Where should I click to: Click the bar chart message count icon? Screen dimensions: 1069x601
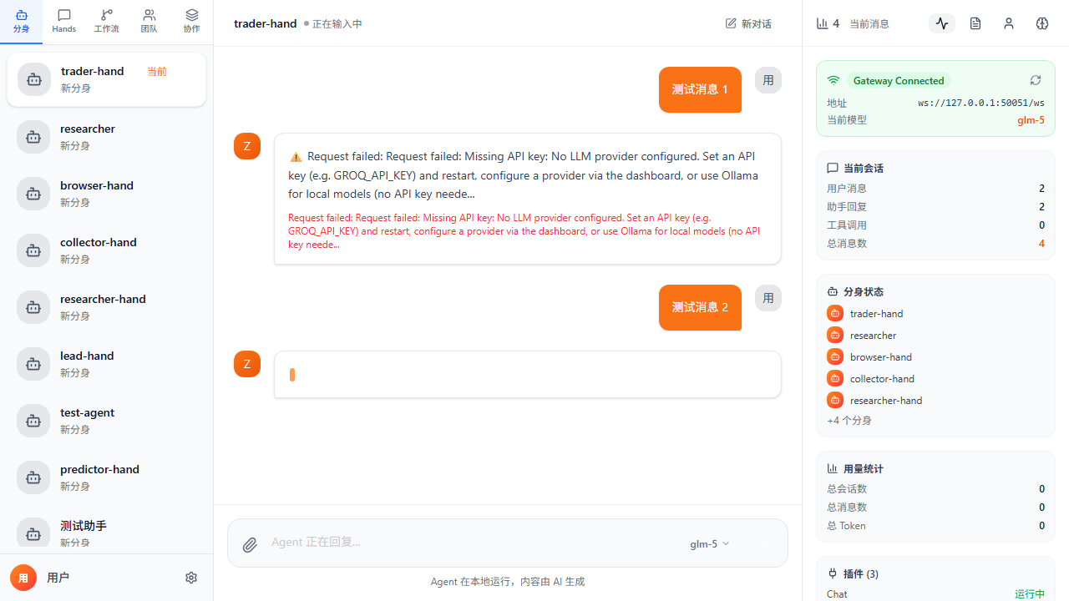822,23
